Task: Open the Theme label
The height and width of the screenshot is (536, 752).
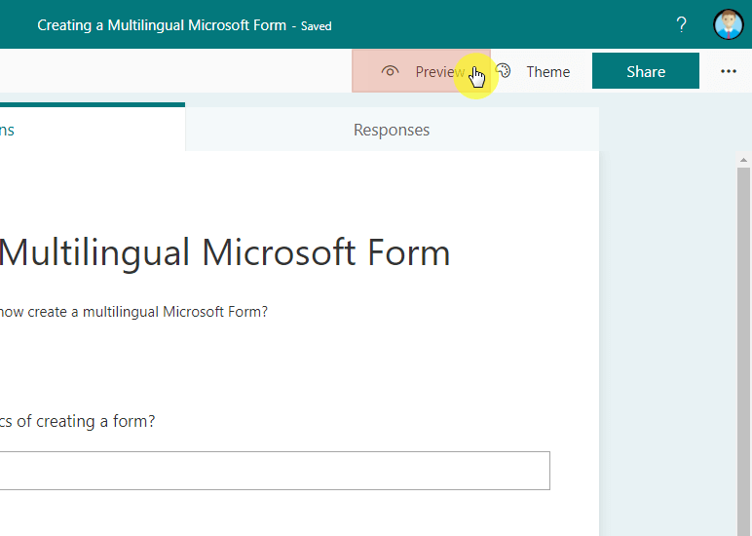Action: 548,72
